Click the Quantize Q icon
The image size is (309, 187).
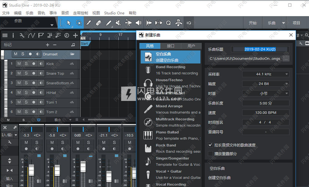[x=169, y=23]
